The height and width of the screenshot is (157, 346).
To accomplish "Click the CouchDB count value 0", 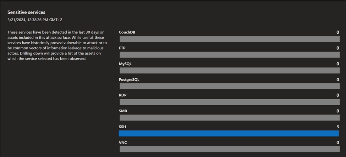I will point(337,32).
